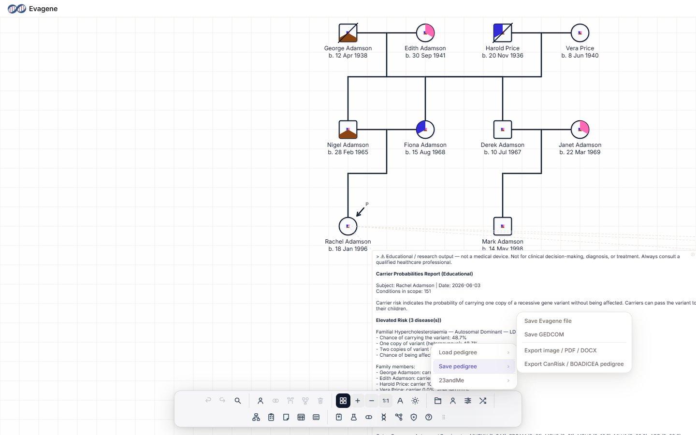This screenshot has height=435, width=696.
Task: Select Mark Adamson's square symbol
Action: [x=503, y=226]
